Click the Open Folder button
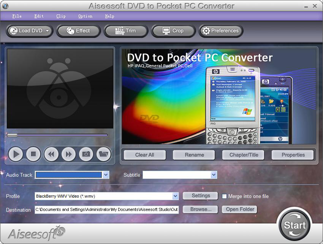323x244 pixels. pos(239,209)
